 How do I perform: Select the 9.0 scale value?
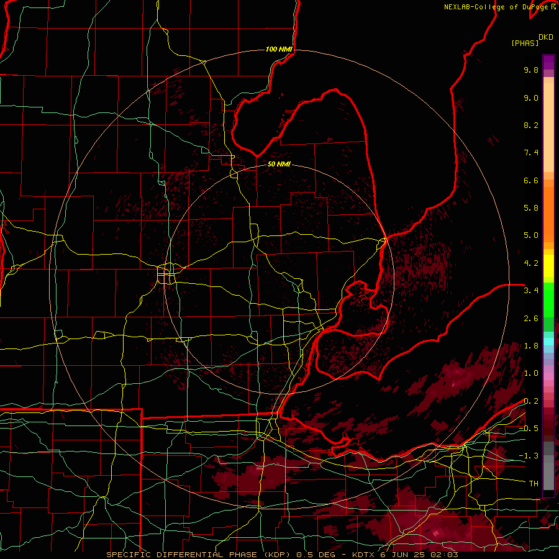531,98
